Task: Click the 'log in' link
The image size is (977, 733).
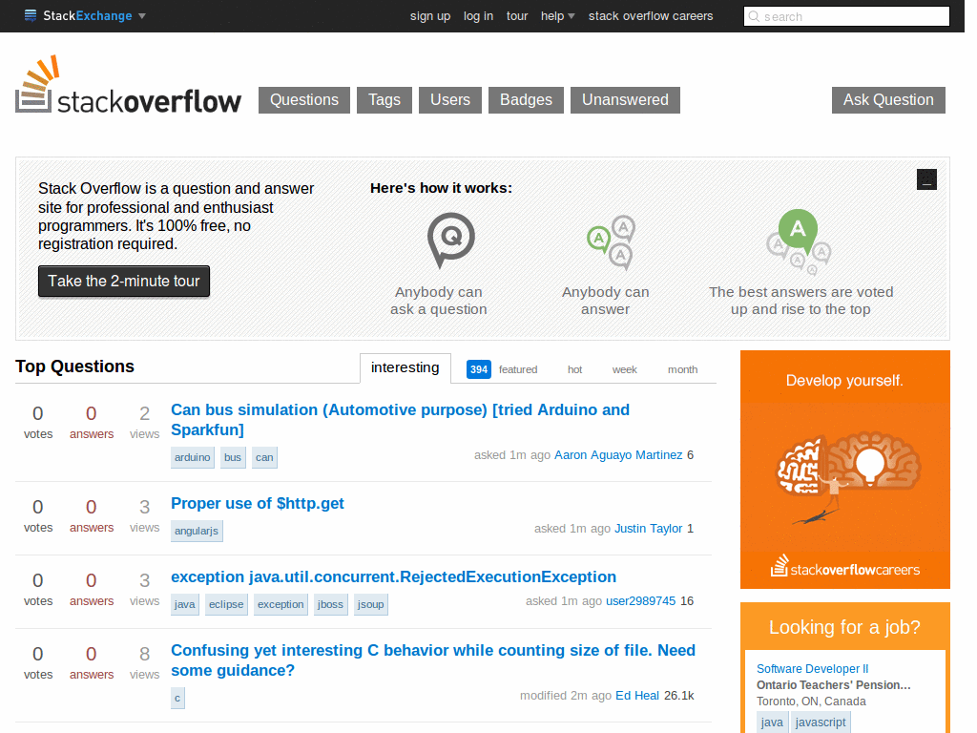Action: pos(478,15)
